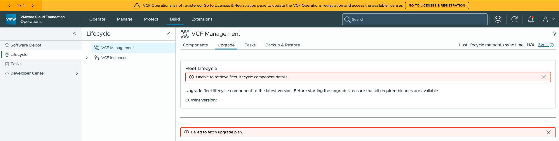Click Current version label
The width and height of the screenshot is (559, 141).
(201, 100)
